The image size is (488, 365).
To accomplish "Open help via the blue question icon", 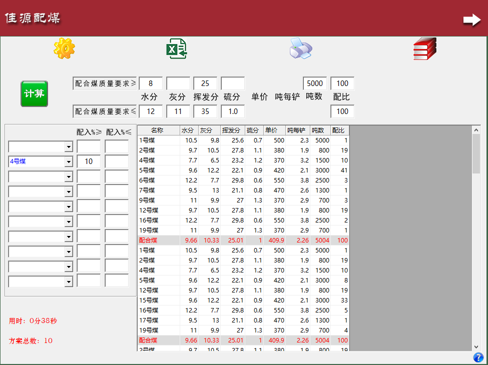I will click(x=478, y=357).
